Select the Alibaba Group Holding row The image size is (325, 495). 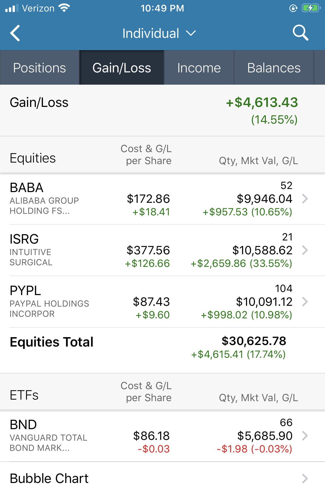point(162,199)
